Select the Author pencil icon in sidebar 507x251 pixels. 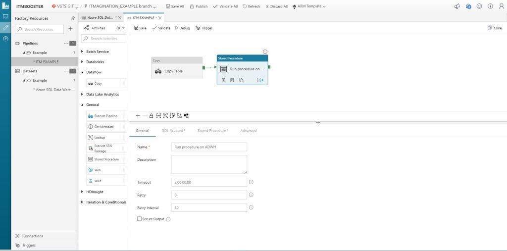(5, 28)
